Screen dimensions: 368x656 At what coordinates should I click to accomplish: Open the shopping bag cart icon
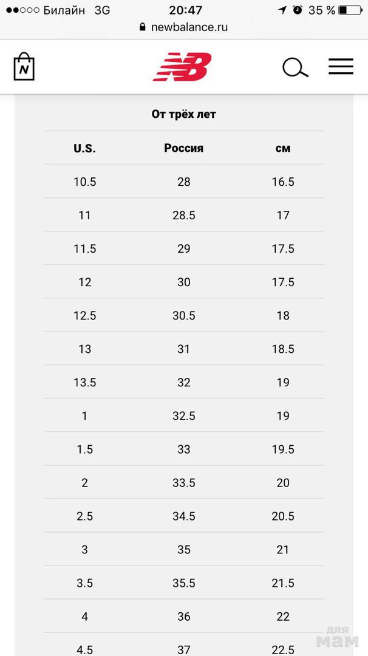tap(24, 67)
